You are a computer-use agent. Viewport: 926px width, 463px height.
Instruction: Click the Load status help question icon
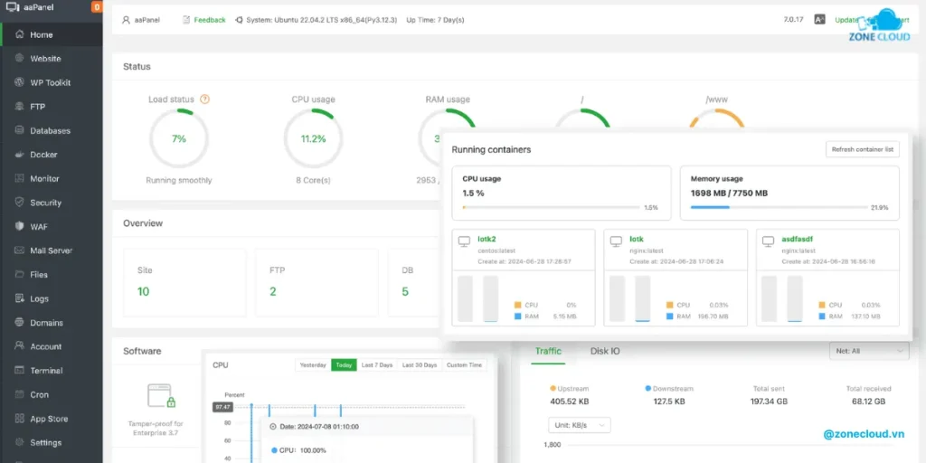coord(205,99)
